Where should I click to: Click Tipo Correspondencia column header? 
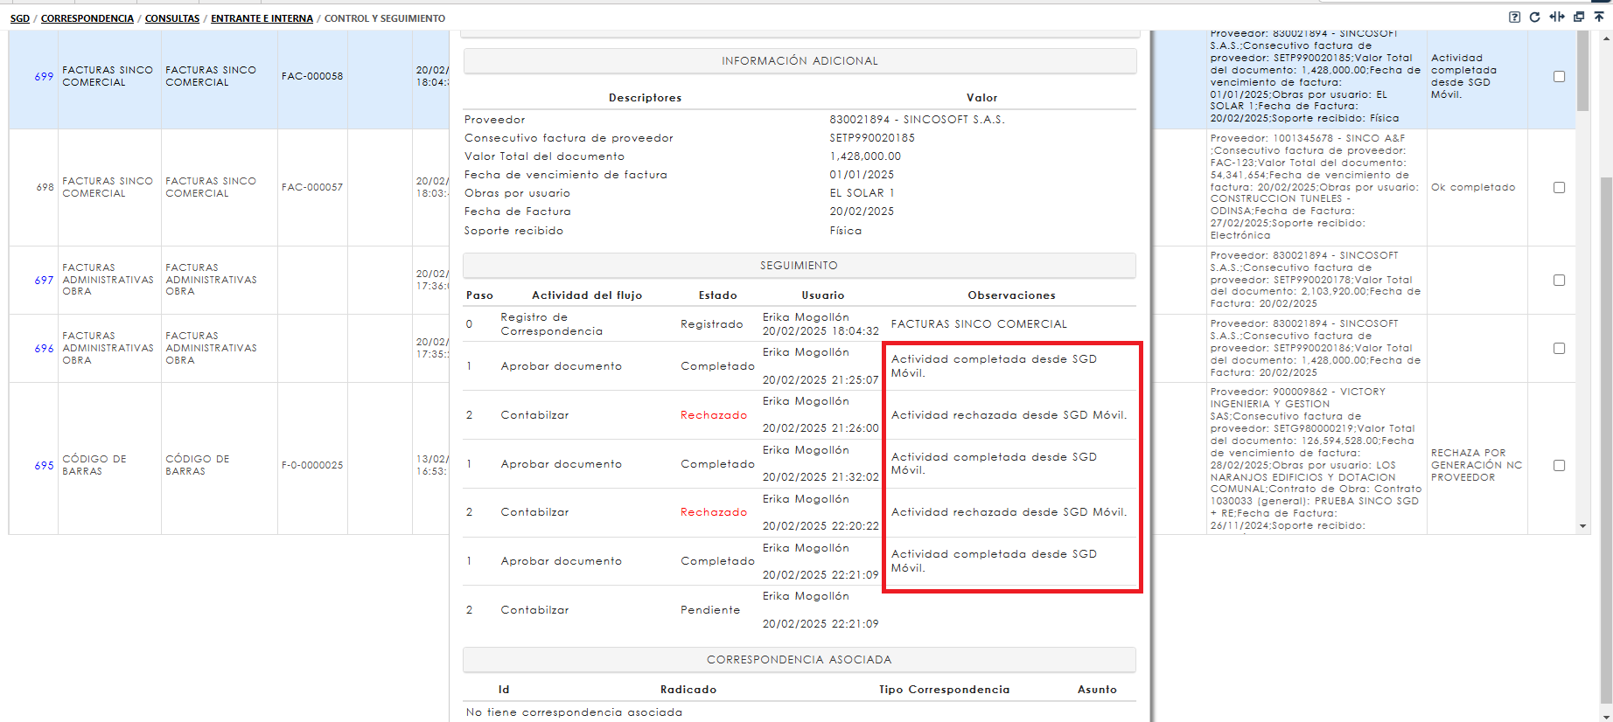944,690
